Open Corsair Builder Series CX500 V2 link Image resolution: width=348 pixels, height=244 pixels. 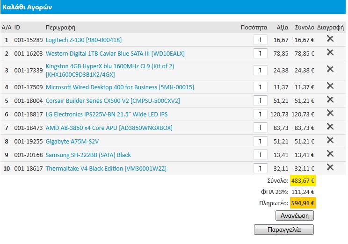coord(113,100)
